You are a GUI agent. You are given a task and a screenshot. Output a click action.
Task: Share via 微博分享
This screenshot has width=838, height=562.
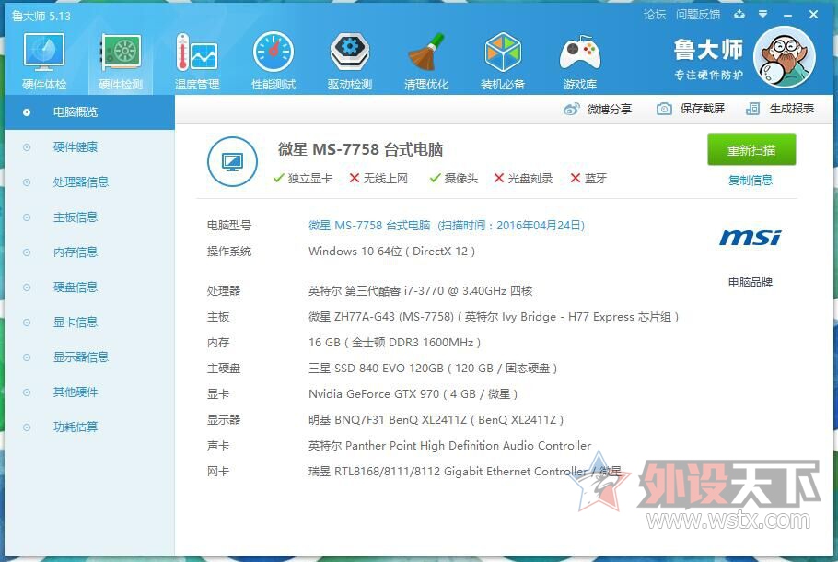[x=599, y=109]
